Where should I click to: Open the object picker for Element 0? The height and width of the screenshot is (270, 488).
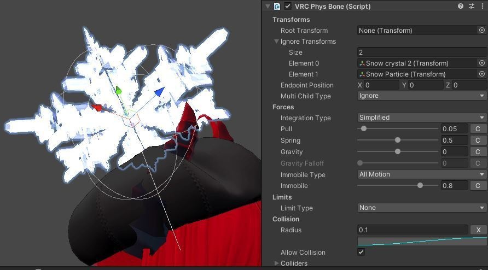point(482,63)
